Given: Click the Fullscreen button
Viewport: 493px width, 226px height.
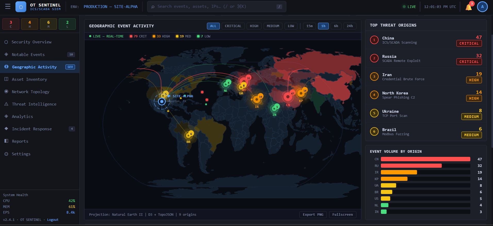Looking at the screenshot, I should (342, 215).
